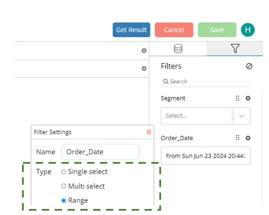Choose the Multi select type option

[64, 186]
